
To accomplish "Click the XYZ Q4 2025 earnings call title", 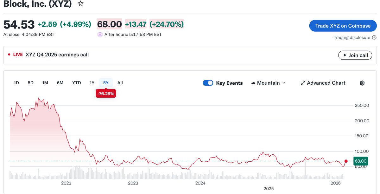I will [57, 55].
